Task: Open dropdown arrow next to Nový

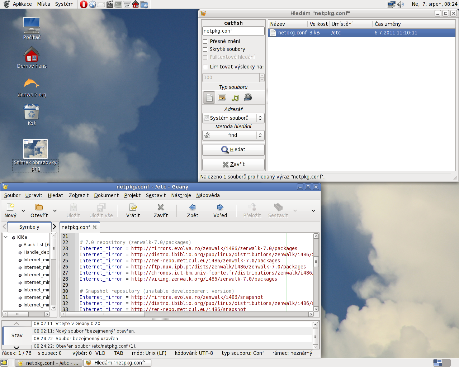Action: pos(23,211)
